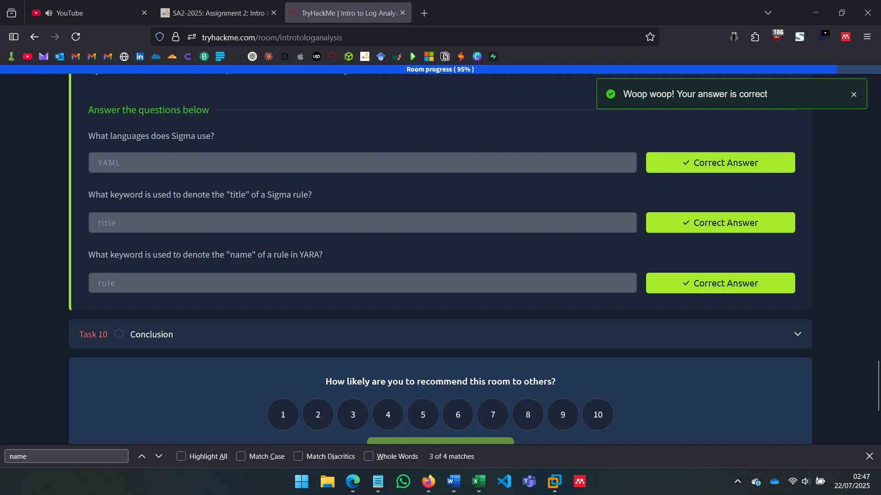The width and height of the screenshot is (881, 495).
Task: Open the LinkedIn bookmark
Action: [139, 56]
